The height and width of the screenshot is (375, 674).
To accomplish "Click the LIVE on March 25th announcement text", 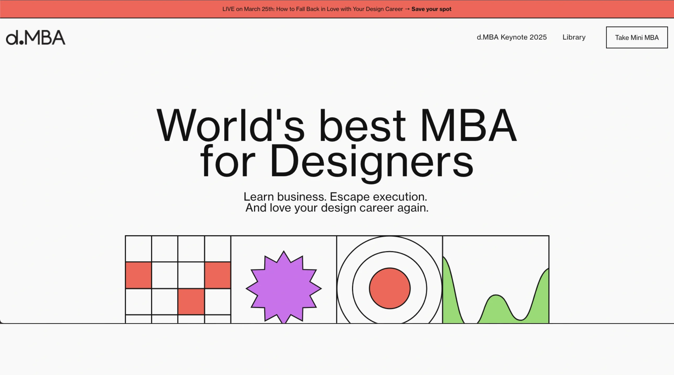I will pos(313,9).
